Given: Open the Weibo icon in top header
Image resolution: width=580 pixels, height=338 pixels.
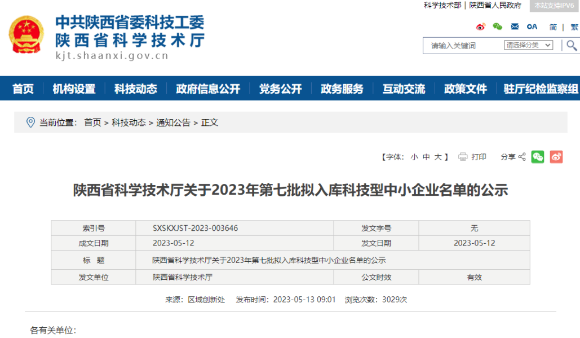Looking at the screenshot, I should click(x=480, y=27).
